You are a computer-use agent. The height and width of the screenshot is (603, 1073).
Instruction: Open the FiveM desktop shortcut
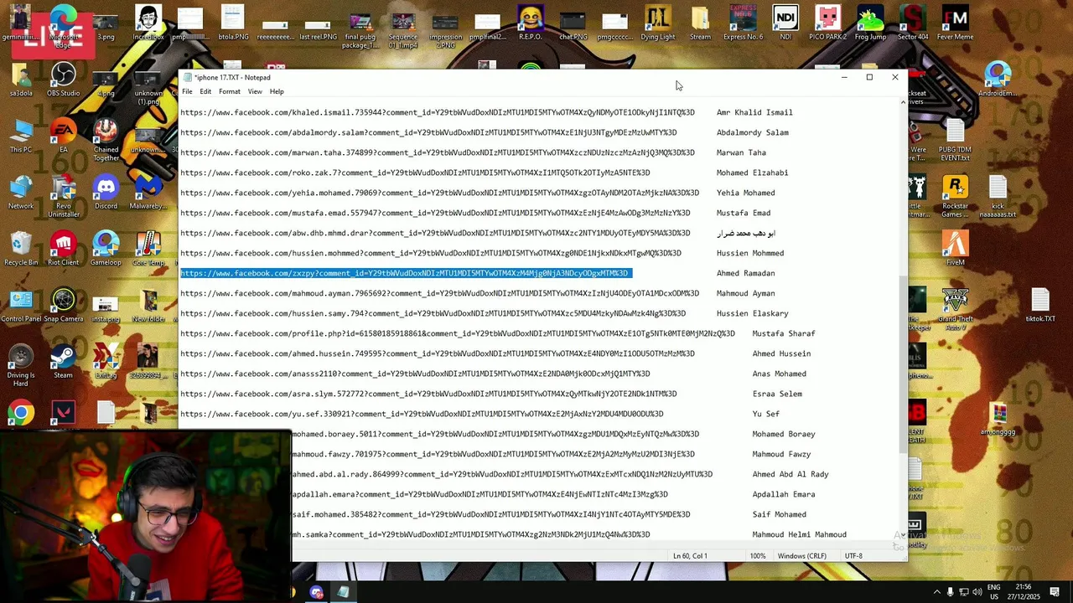pyautogui.click(x=955, y=250)
